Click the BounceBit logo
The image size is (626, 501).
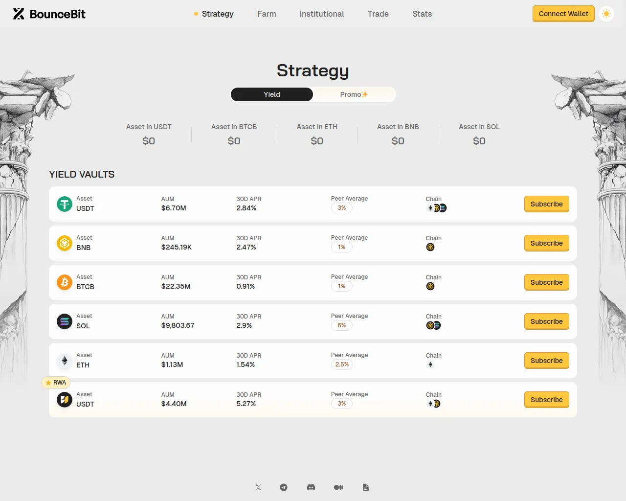click(49, 14)
